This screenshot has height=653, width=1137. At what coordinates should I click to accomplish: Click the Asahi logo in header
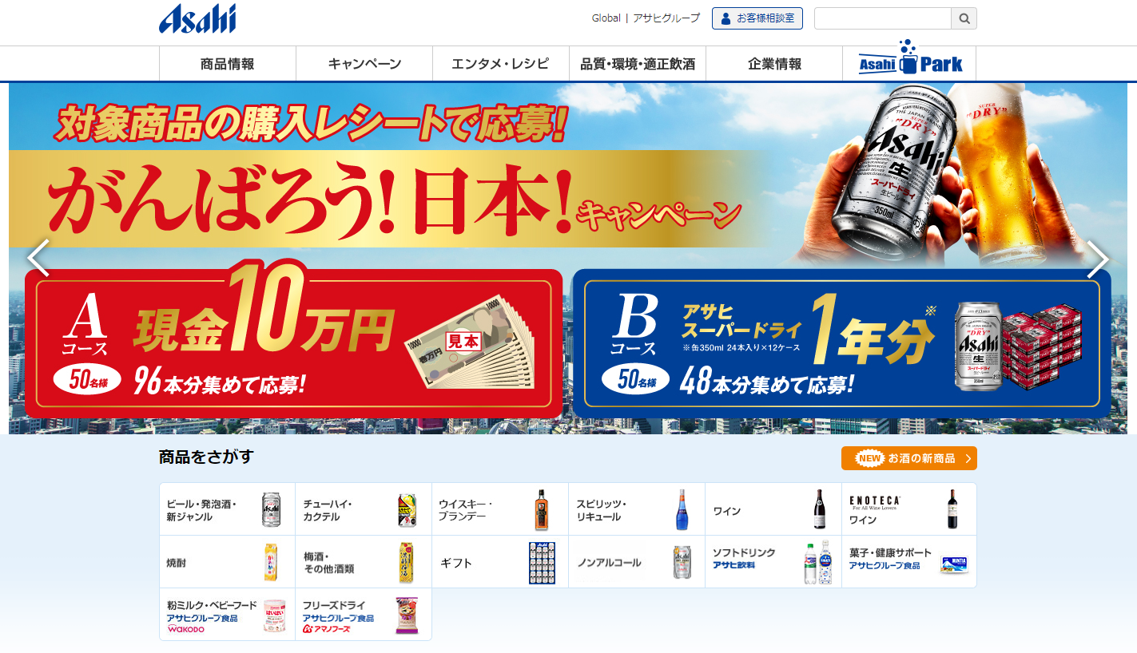tap(197, 18)
